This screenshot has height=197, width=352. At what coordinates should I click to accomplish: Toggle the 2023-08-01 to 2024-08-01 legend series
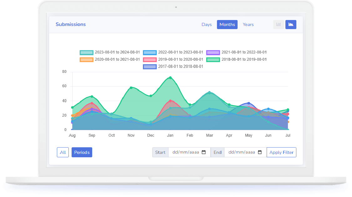pyautogui.click(x=110, y=52)
